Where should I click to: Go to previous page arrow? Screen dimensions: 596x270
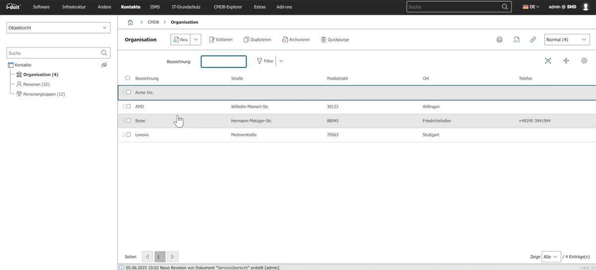tap(148, 257)
